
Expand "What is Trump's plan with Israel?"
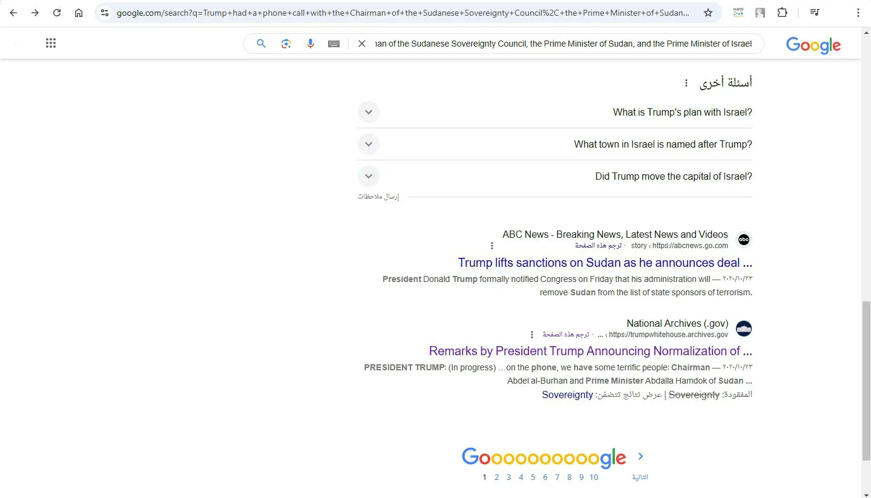pos(555,112)
